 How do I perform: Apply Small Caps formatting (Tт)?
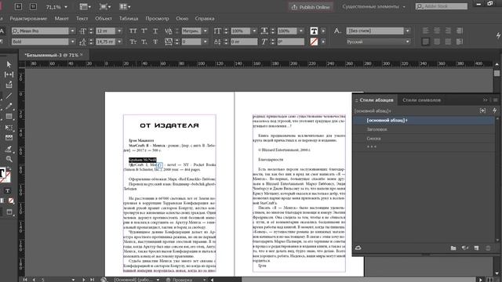133,42
